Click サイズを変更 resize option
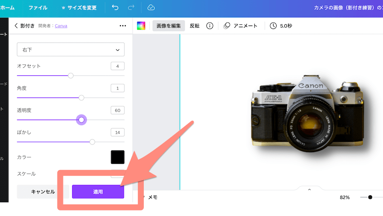383x216 pixels. click(79, 8)
